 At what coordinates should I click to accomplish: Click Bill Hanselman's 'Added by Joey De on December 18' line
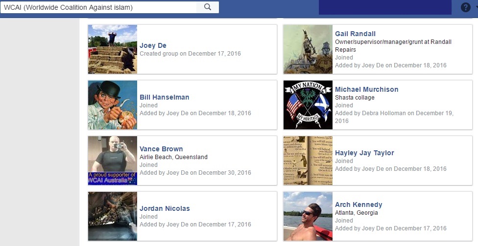[195, 113]
